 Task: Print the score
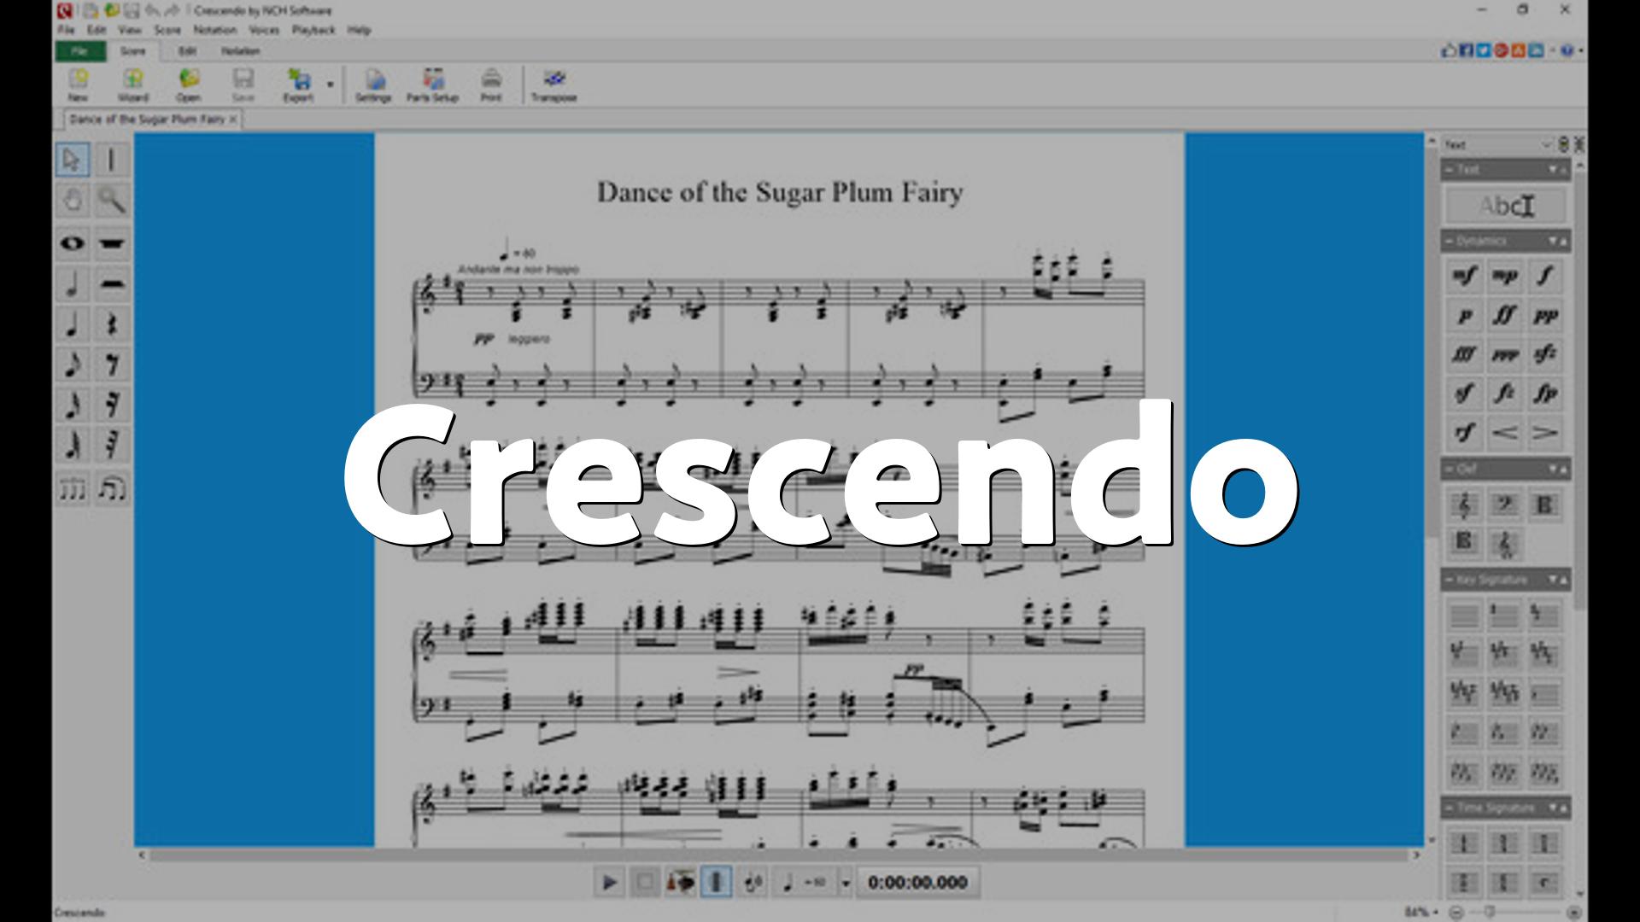click(490, 85)
